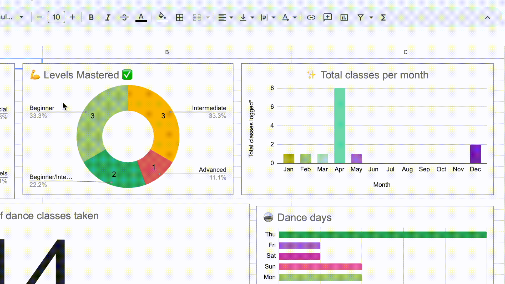
Task: Expand filter views dropdown arrow
Action: click(371, 17)
